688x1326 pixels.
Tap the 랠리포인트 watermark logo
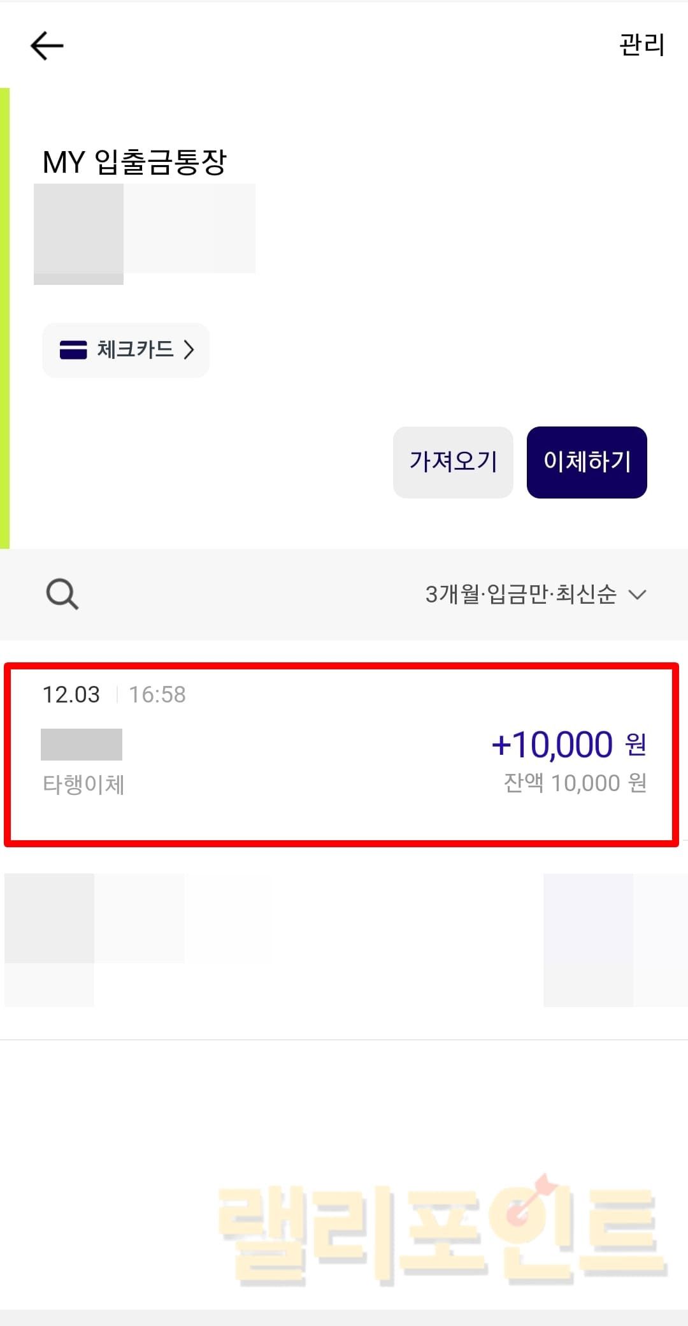[x=441, y=1232]
